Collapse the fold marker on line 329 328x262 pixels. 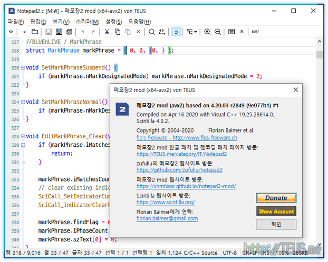pos(23,145)
